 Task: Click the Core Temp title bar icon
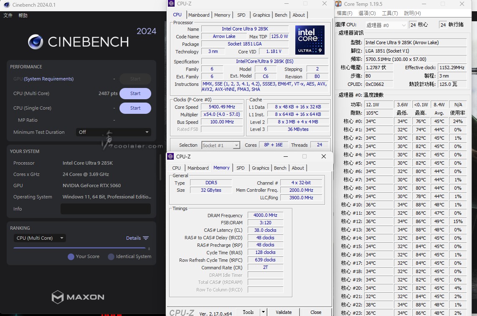pos(339,4)
